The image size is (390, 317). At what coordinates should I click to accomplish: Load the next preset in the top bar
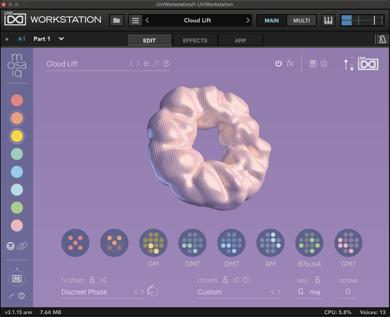point(248,20)
